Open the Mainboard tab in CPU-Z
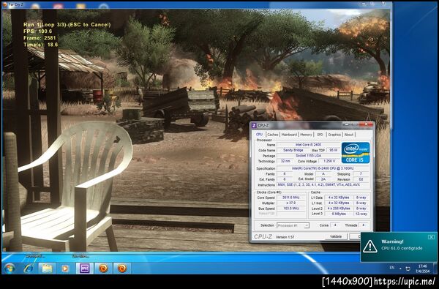 click(x=289, y=135)
